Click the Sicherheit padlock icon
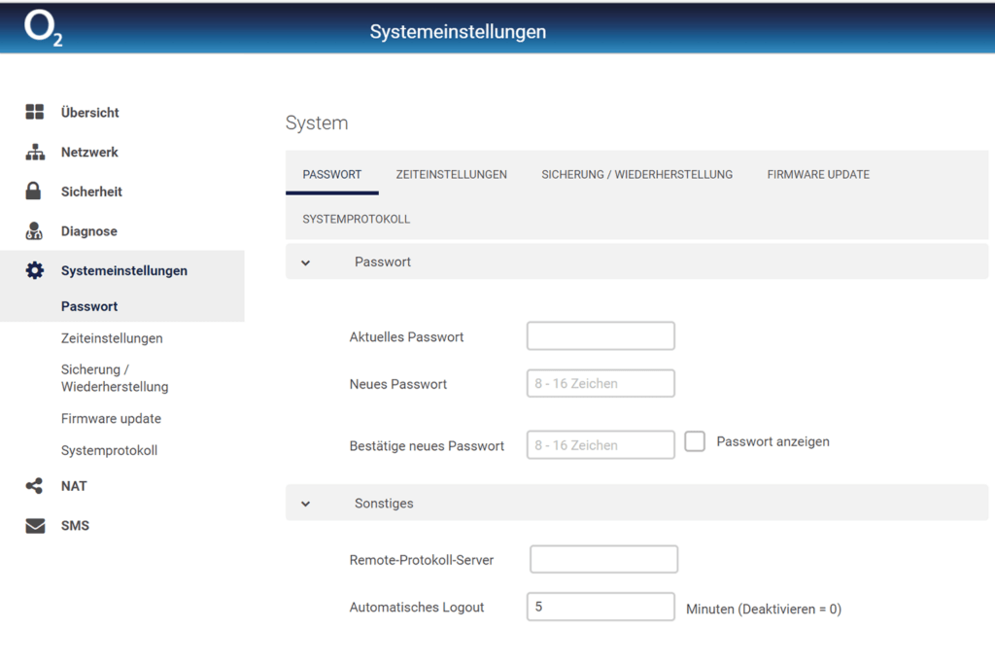Viewport: 995px width, 664px height. 34,192
